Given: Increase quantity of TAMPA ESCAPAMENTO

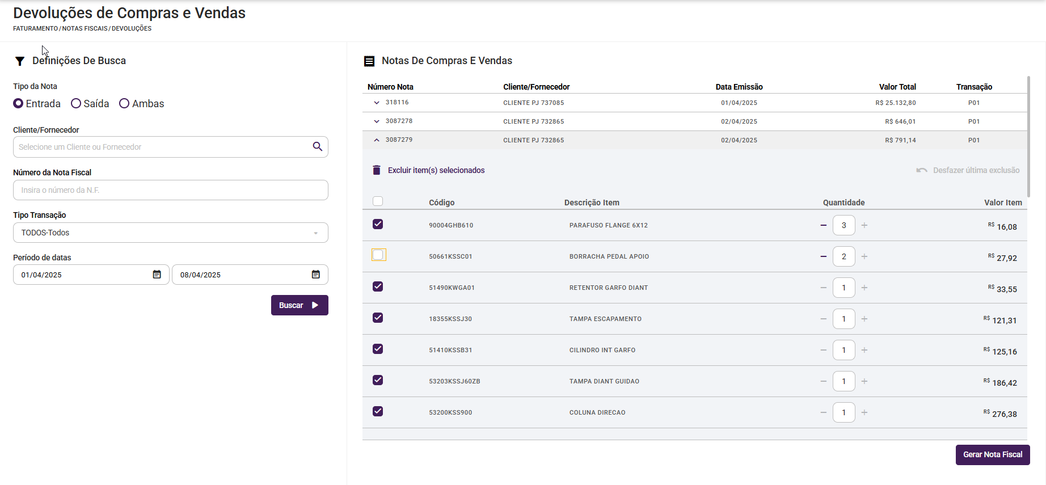Looking at the screenshot, I should pos(864,319).
